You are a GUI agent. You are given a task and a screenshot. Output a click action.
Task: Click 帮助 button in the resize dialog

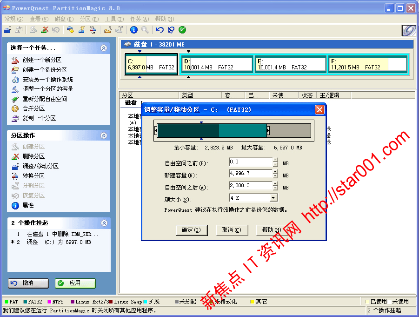tap(272, 230)
